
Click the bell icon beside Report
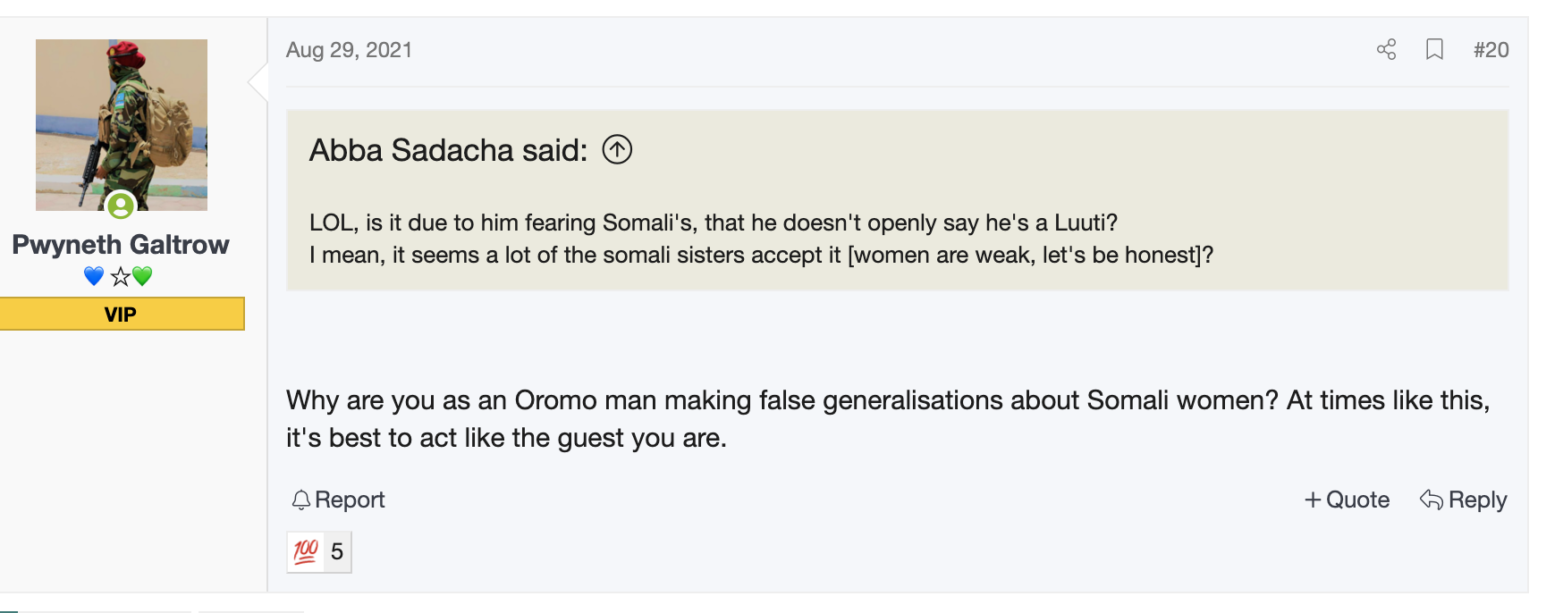301,500
